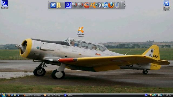The image size is (173, 97).
Task: Switch to the Flashing taskbar window
Action: (x=73, y=95)
